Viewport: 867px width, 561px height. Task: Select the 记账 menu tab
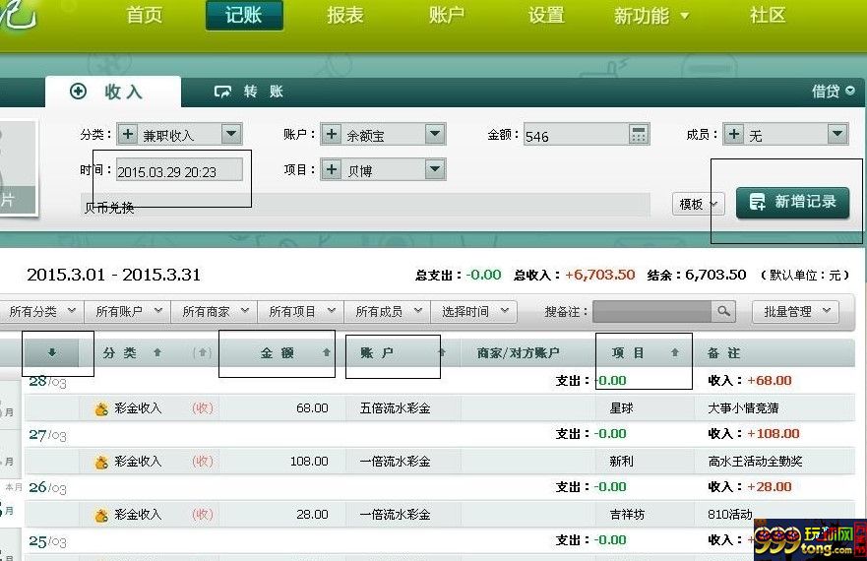244,15
